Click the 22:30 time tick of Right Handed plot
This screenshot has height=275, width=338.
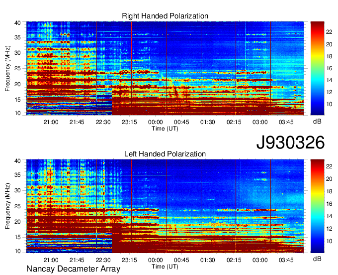point(103,122)
